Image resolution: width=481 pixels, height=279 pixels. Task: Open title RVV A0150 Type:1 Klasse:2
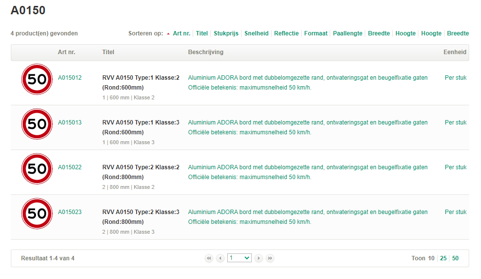[x=141, y=82]
